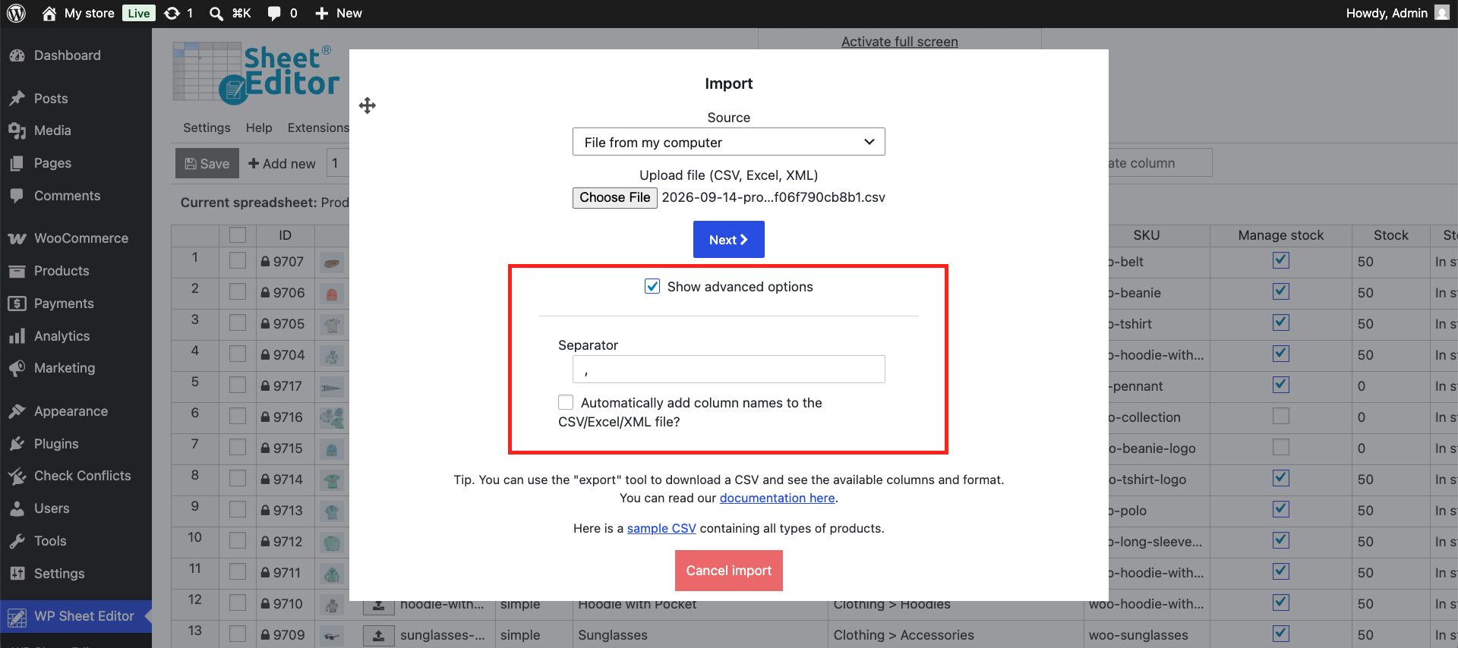Click the add-new quantity field
This screenshot has width=1458, height=648.
338,163
